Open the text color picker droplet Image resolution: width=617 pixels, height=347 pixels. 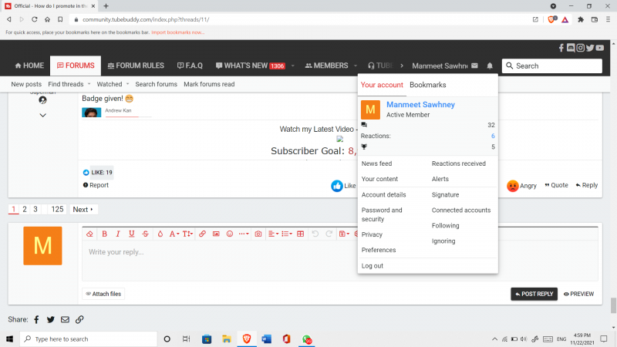[x=160, y=234]
